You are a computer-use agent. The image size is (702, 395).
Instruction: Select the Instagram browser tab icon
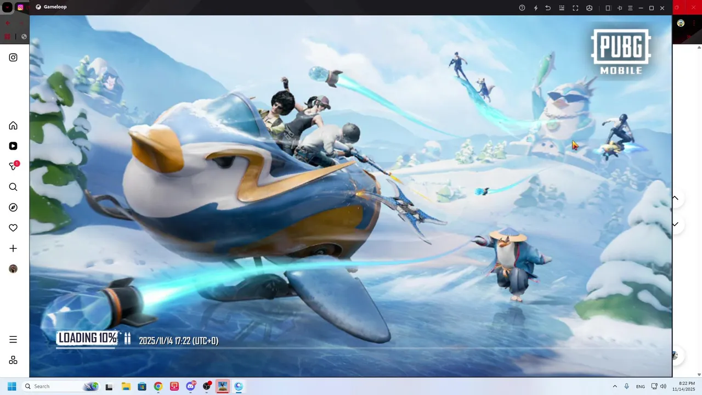coord(20,8)
